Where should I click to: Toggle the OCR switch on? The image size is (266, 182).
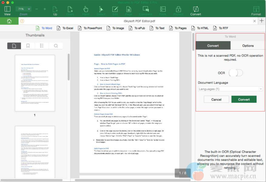point(236,73)
